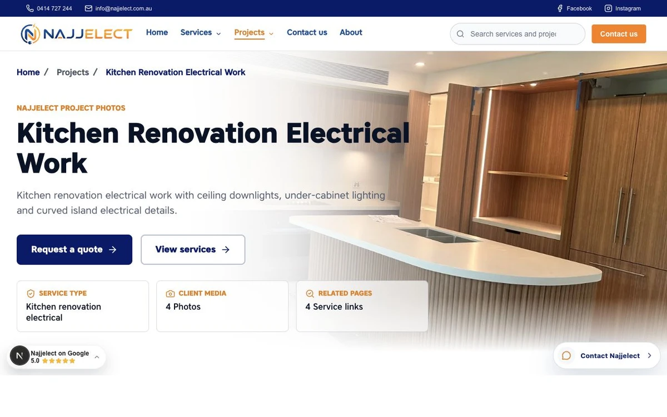Click the 4 Service links text
667x417 pixels.
coord(334,306)
